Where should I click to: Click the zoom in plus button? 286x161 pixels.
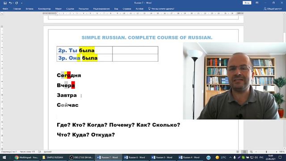coord(277,152)
